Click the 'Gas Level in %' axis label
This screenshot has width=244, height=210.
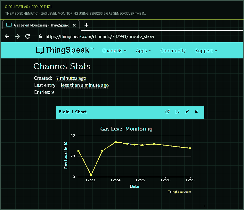pyautogui.click(x=66, y=155)
